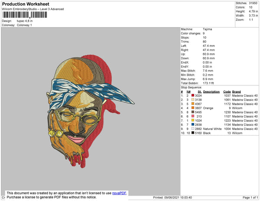Image resolution: width=260 pixels, height=201 pixels.
Task: Click 'Wilcom' brand in row 10
Action: pyautogui.click(x=237, y=133)
